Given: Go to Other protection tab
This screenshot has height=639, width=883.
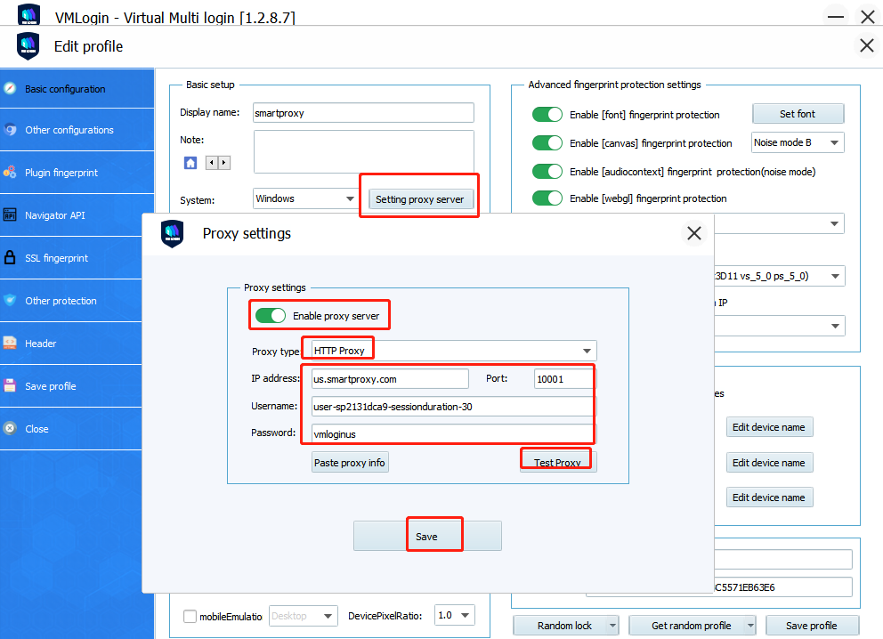Looking at the screenshot, I should [x=71, y=301].
